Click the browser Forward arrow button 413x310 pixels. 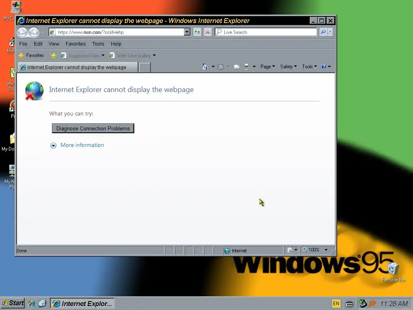pos(34,32)
